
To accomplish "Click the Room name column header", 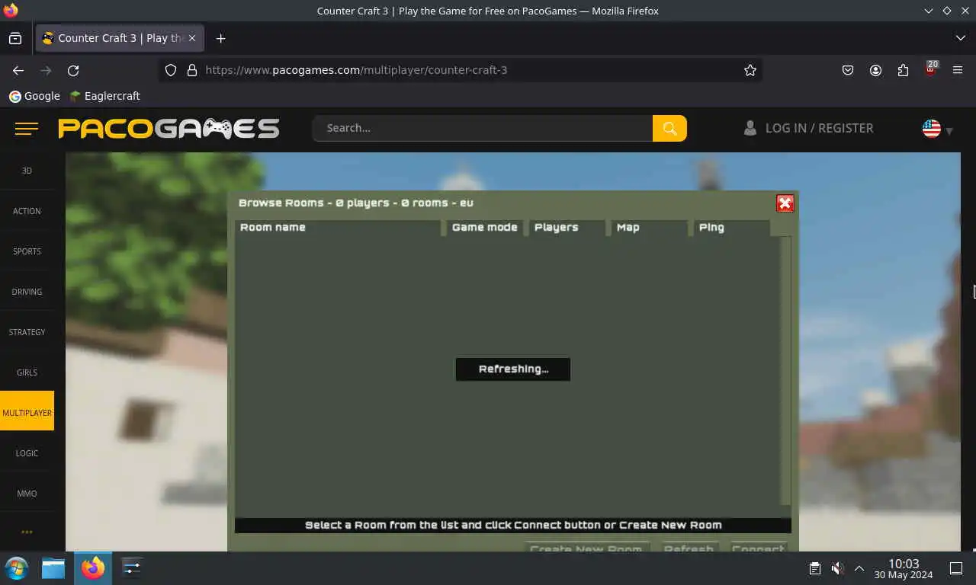I will (x=338, y=228).
